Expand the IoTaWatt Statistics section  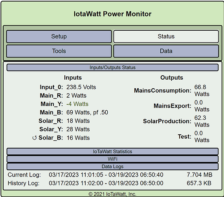pos(112,151)
